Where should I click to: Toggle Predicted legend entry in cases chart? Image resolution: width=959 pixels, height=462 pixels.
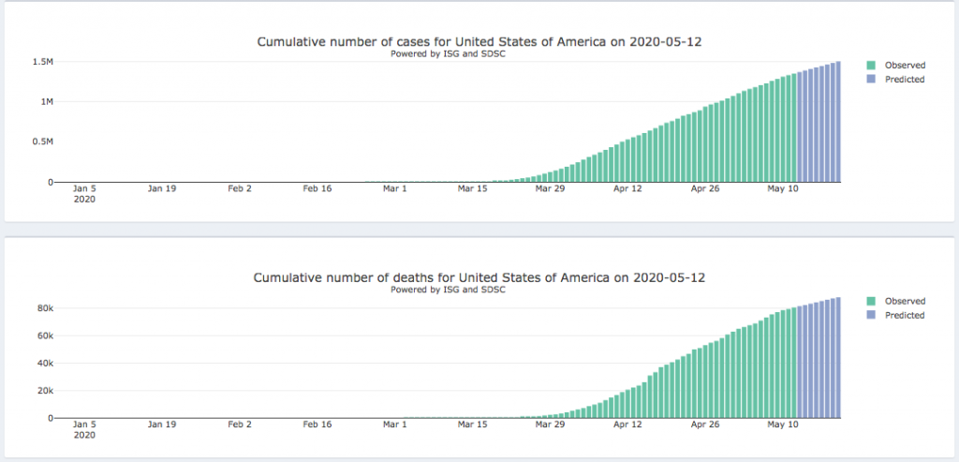tap(905, 80)
